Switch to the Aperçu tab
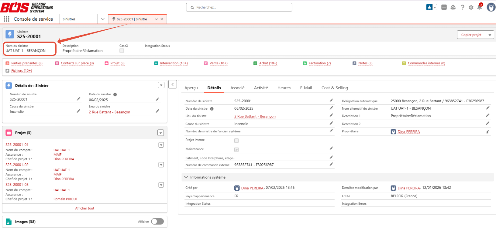This screenshot has width=496, height=228. coord(191,88)
